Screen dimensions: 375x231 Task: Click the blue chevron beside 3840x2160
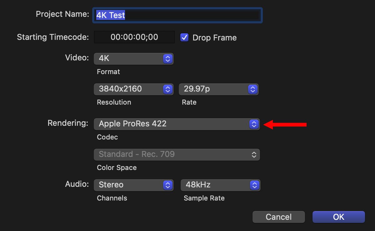tap(168, 89)
